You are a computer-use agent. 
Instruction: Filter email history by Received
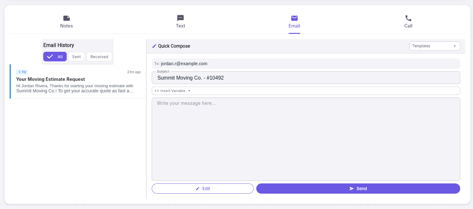click(x=99, y=57)
